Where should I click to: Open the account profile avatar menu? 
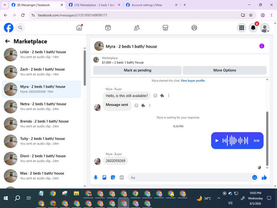tap(265, 28)
